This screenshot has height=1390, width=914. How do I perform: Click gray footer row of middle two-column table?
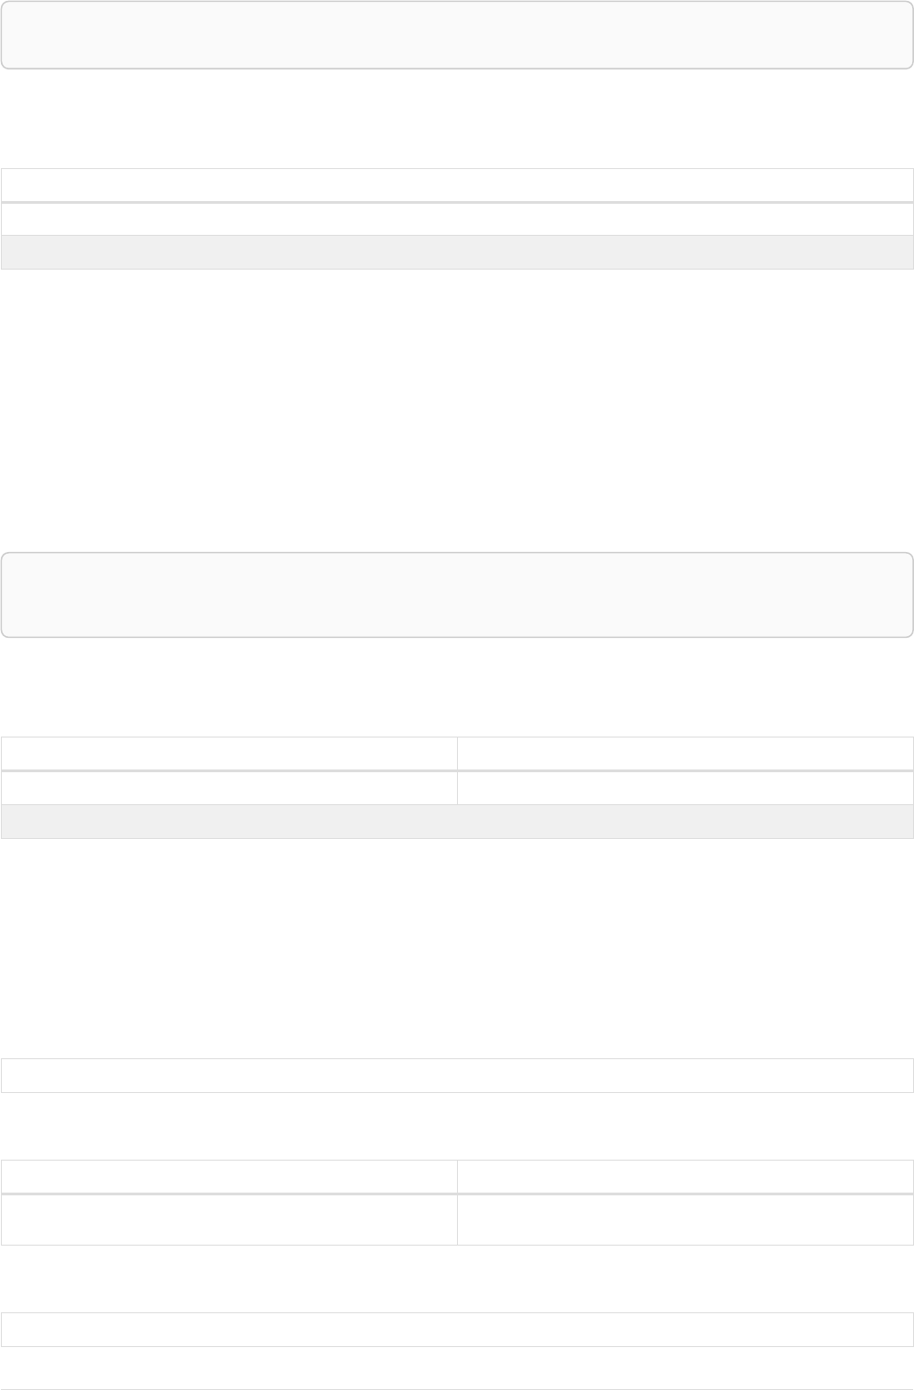[457, 822]
